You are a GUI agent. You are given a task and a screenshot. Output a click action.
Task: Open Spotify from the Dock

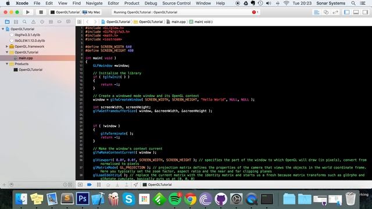(x=175, y=199)
